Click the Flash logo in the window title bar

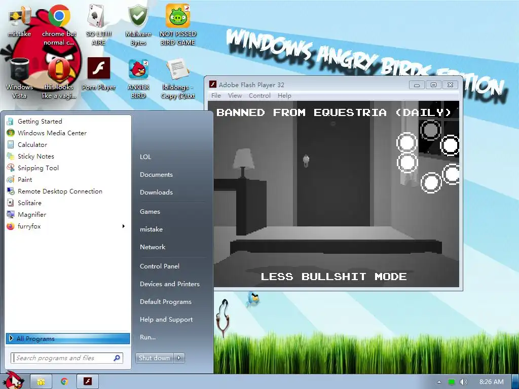click(x=213, y=85)
